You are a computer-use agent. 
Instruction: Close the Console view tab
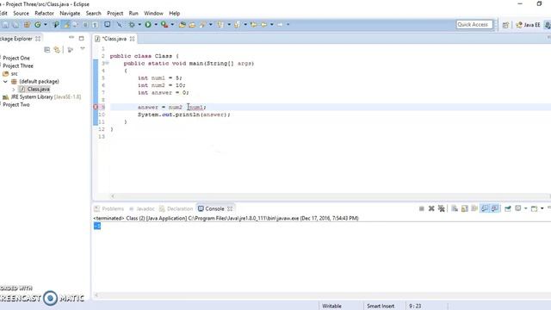tap(230, 208)
